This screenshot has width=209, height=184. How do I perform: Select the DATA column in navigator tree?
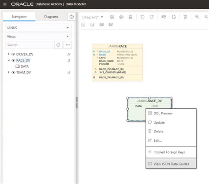(25, 66)
